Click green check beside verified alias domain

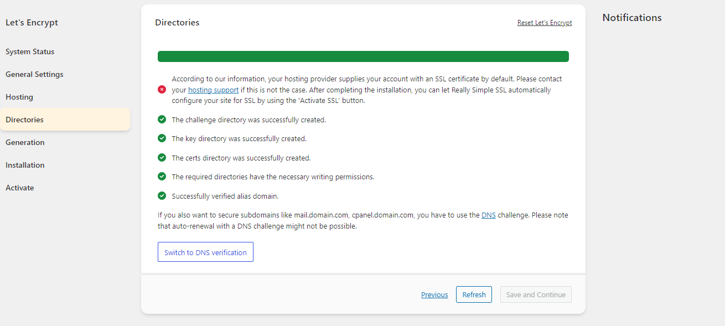[x=162, y=196]
